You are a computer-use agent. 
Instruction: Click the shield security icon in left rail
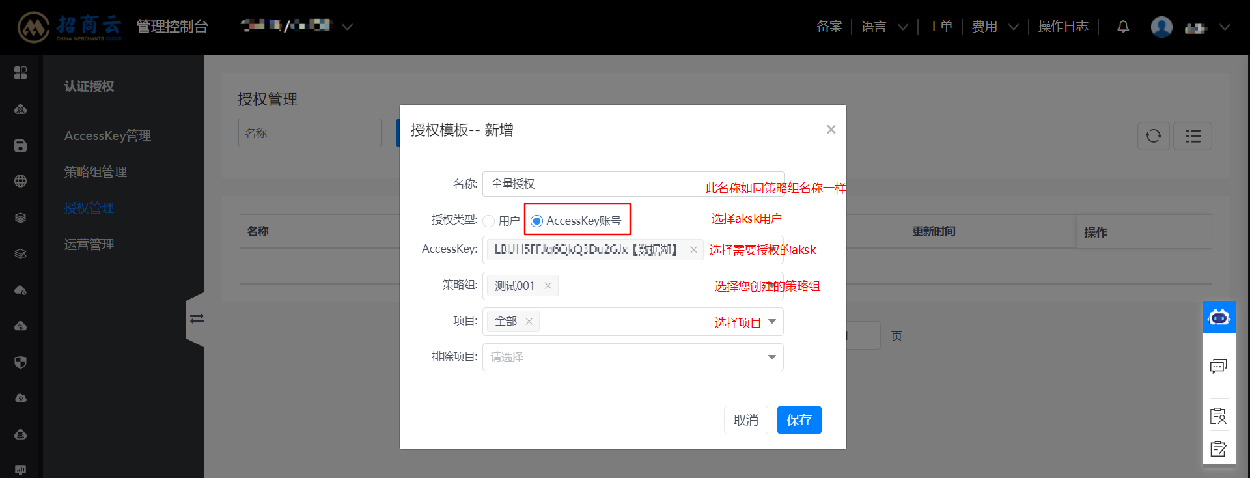point(21,362)
